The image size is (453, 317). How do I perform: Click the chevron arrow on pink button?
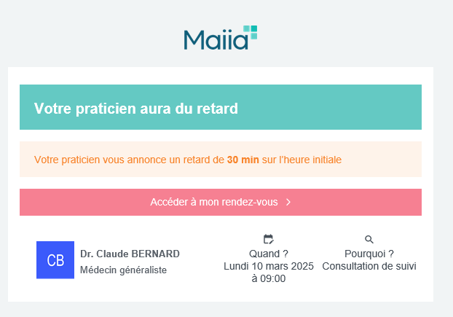coord(288,202)
